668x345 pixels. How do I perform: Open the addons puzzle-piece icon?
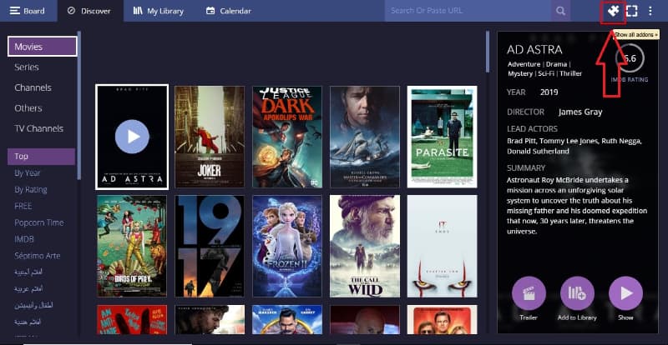(x=613, y=11)
